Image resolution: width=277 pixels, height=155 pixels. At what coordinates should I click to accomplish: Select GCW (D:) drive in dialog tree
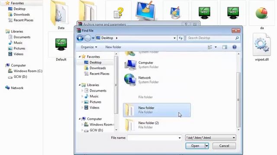[x=96, y=130]
